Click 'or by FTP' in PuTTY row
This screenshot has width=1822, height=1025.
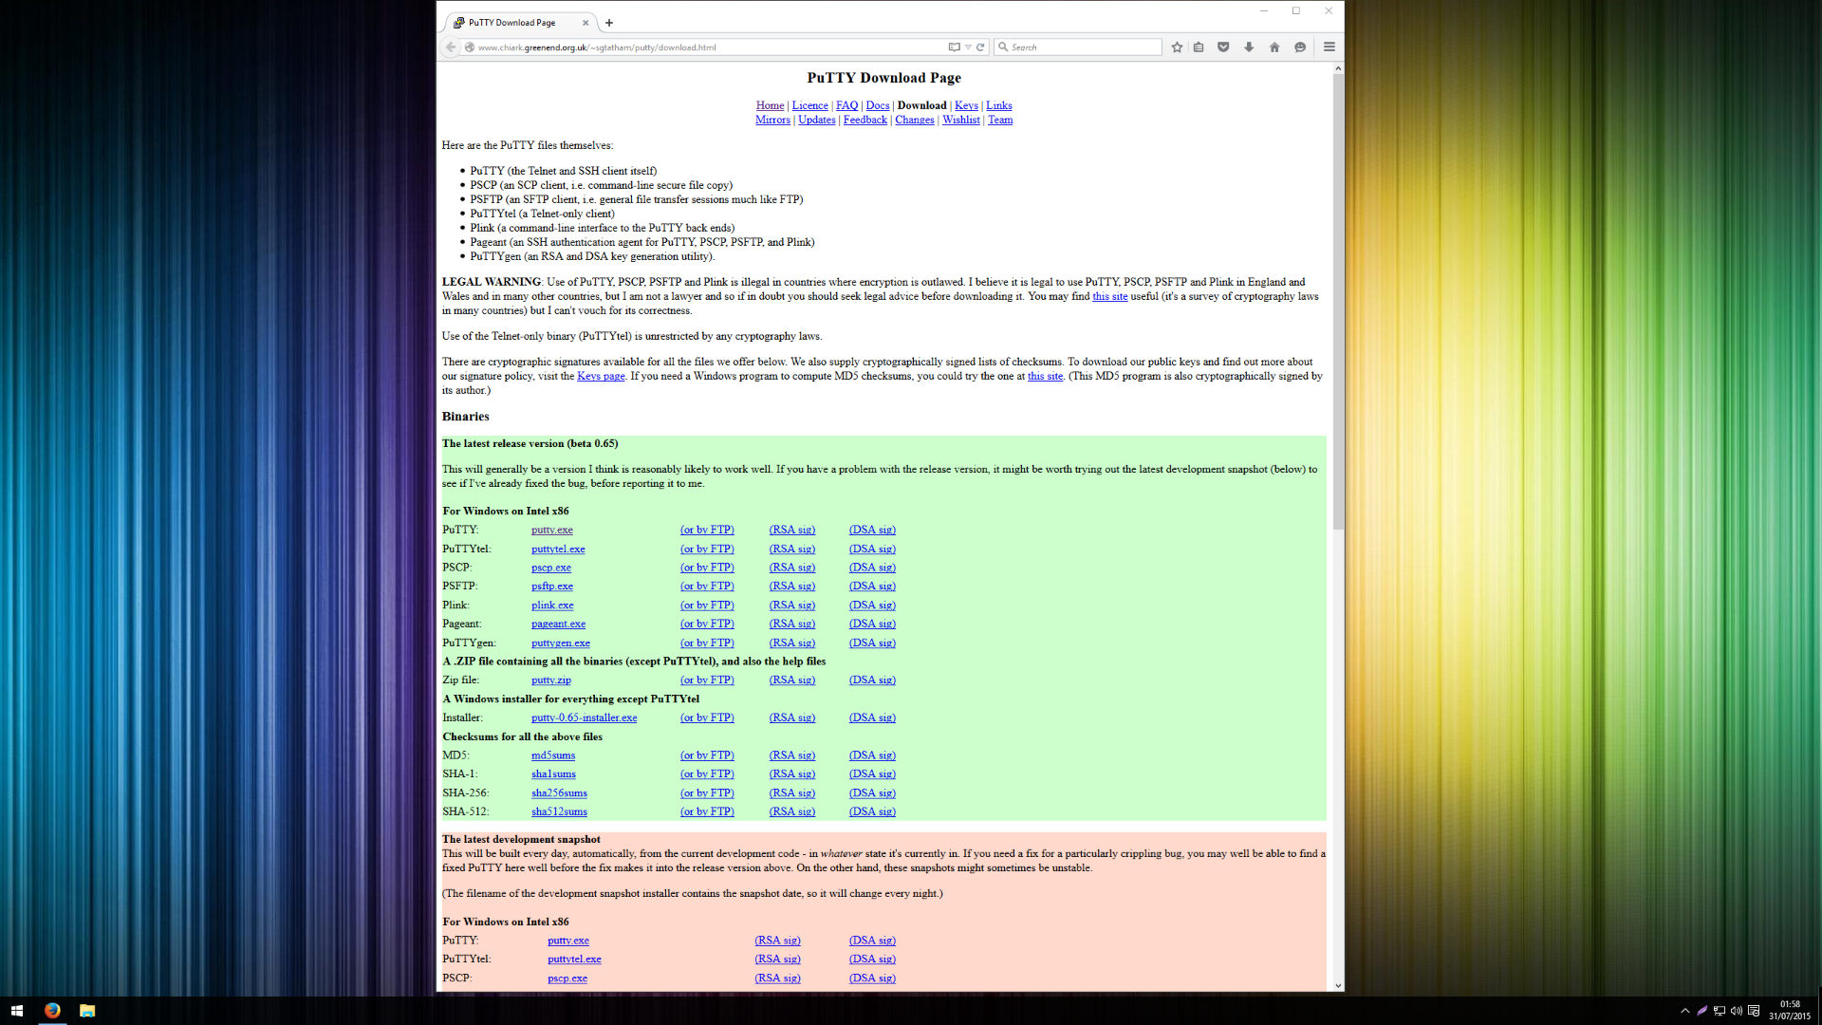point(707,530)
